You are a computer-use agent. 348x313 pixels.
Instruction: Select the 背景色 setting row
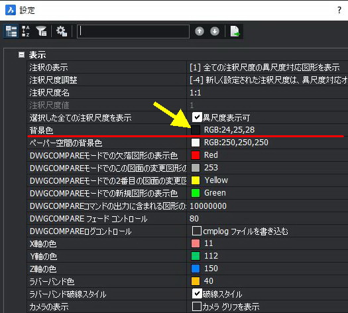pos(187,130)
